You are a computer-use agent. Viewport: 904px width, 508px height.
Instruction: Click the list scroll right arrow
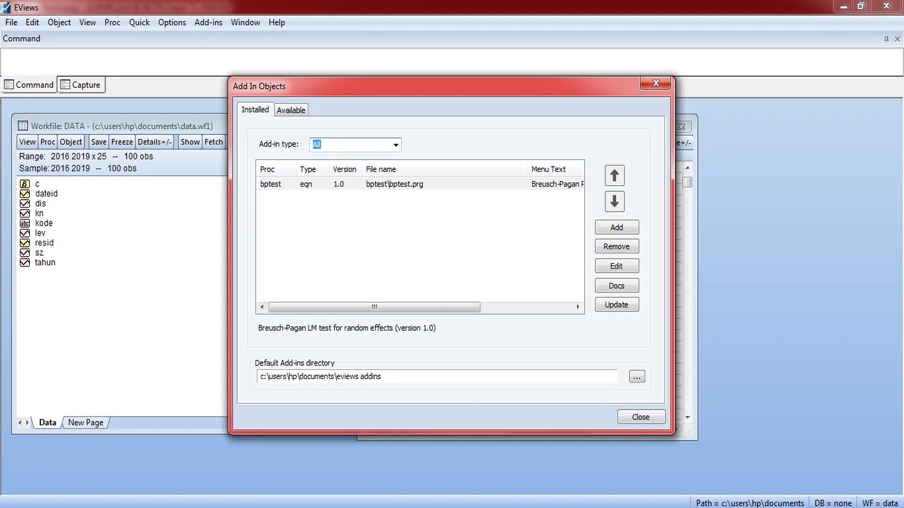tap(578, 307)
